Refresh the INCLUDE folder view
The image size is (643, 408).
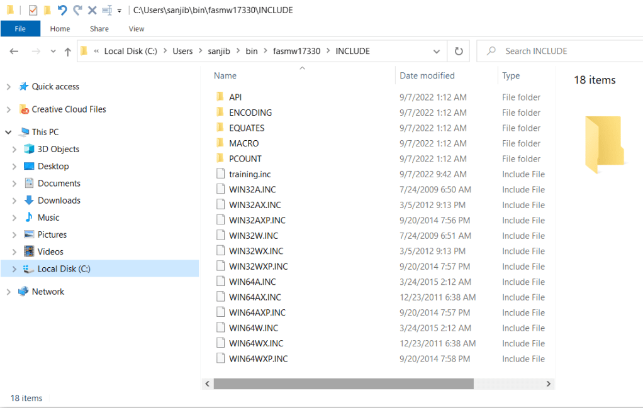click(x=458, y=52)
